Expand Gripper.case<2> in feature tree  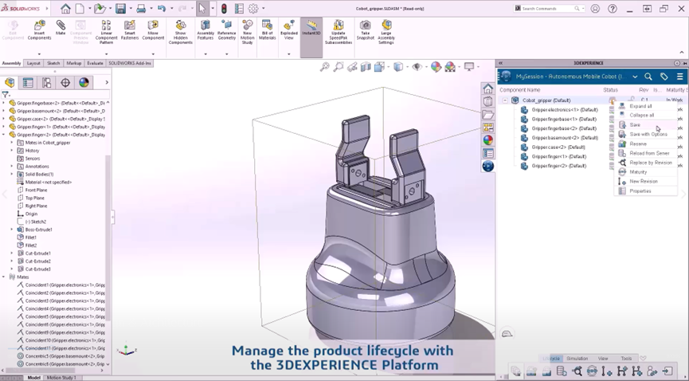(4, 119)
